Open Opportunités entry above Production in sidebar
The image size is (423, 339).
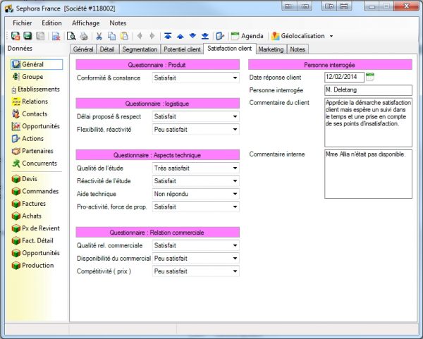pos(36,253)
